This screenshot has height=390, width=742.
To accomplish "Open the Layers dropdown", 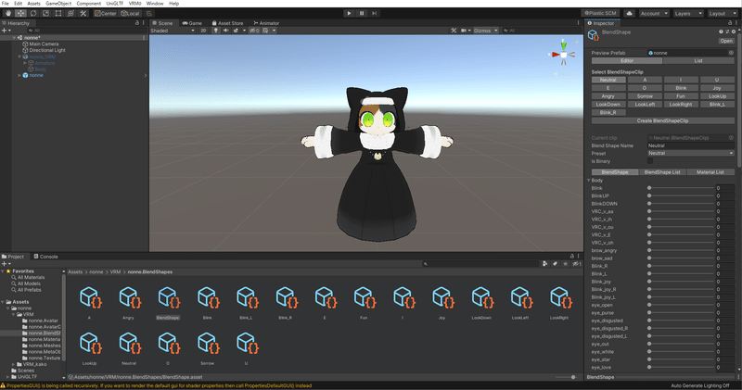I will (688, 13).
